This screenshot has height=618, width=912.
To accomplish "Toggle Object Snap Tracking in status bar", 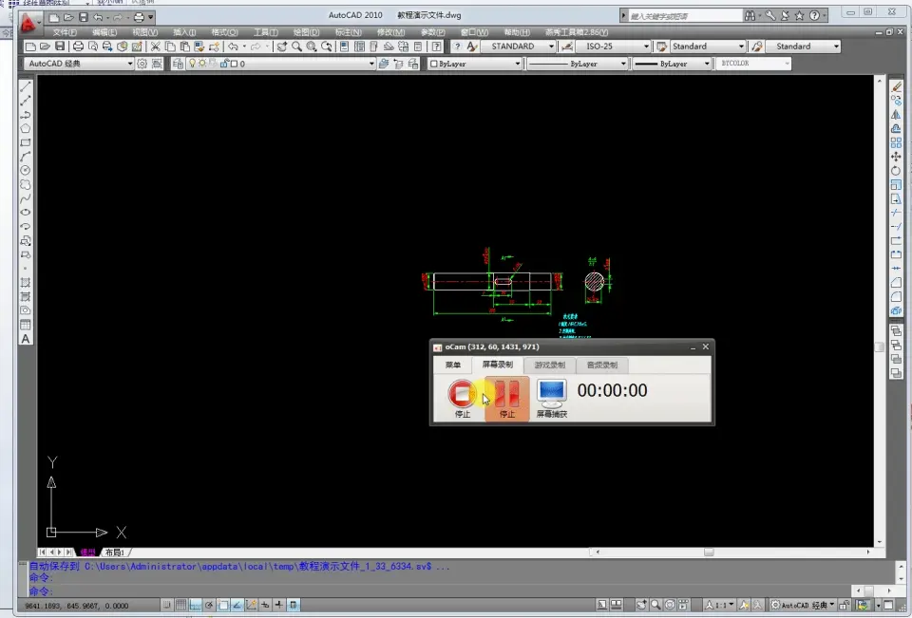I will [237, 606].
